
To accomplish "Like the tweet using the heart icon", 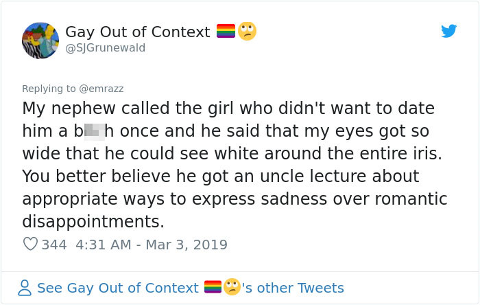I will click(x=30, y=244).
